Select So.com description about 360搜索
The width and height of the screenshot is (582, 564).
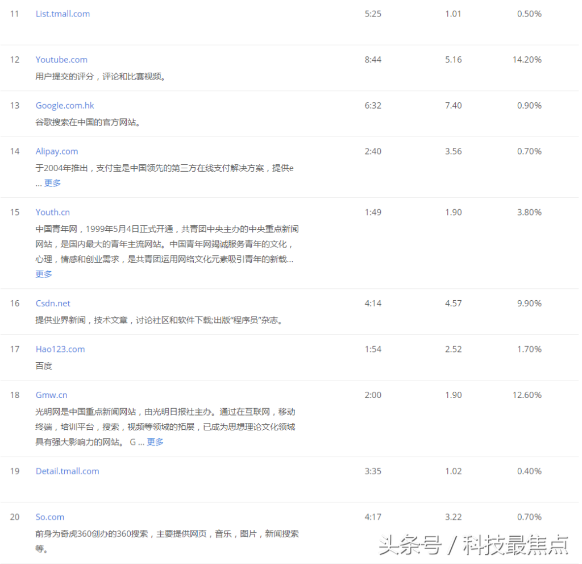pos(167,541)
